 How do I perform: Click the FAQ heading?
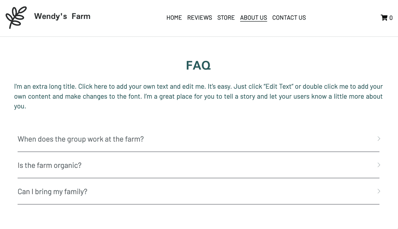coord(198,65)
